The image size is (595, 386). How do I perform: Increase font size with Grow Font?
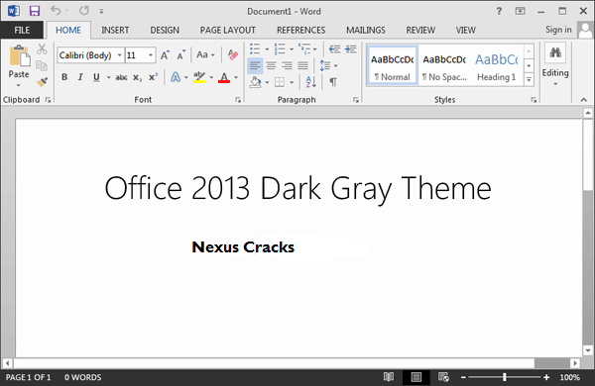(165, 55)
